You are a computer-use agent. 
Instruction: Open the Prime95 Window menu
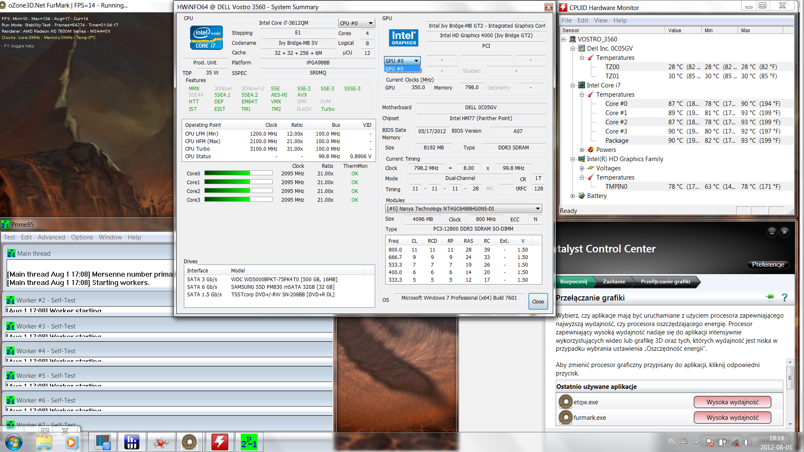[x=110, y=237]
